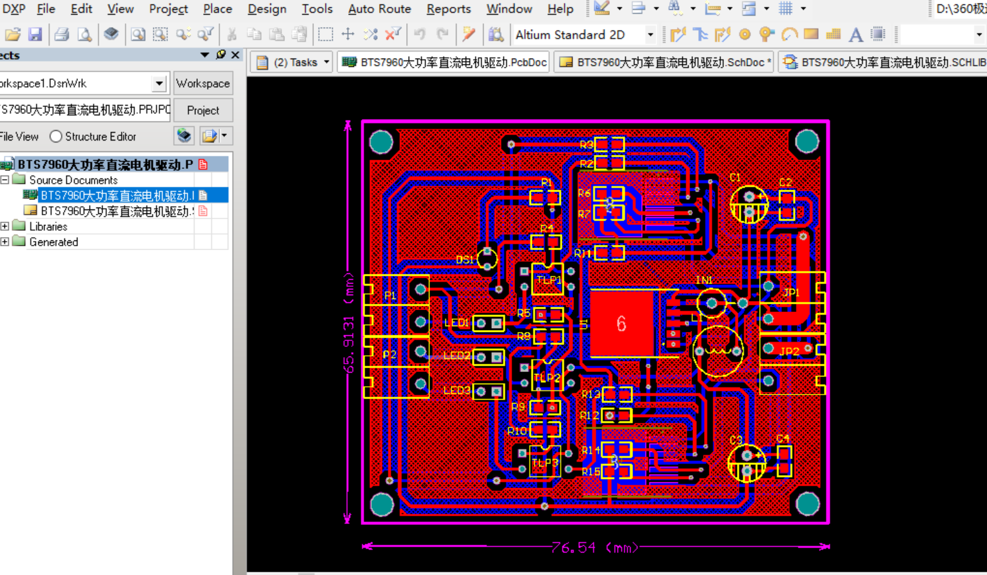Place a text string with A tool

pyautogui.click(x=855, y=34)
